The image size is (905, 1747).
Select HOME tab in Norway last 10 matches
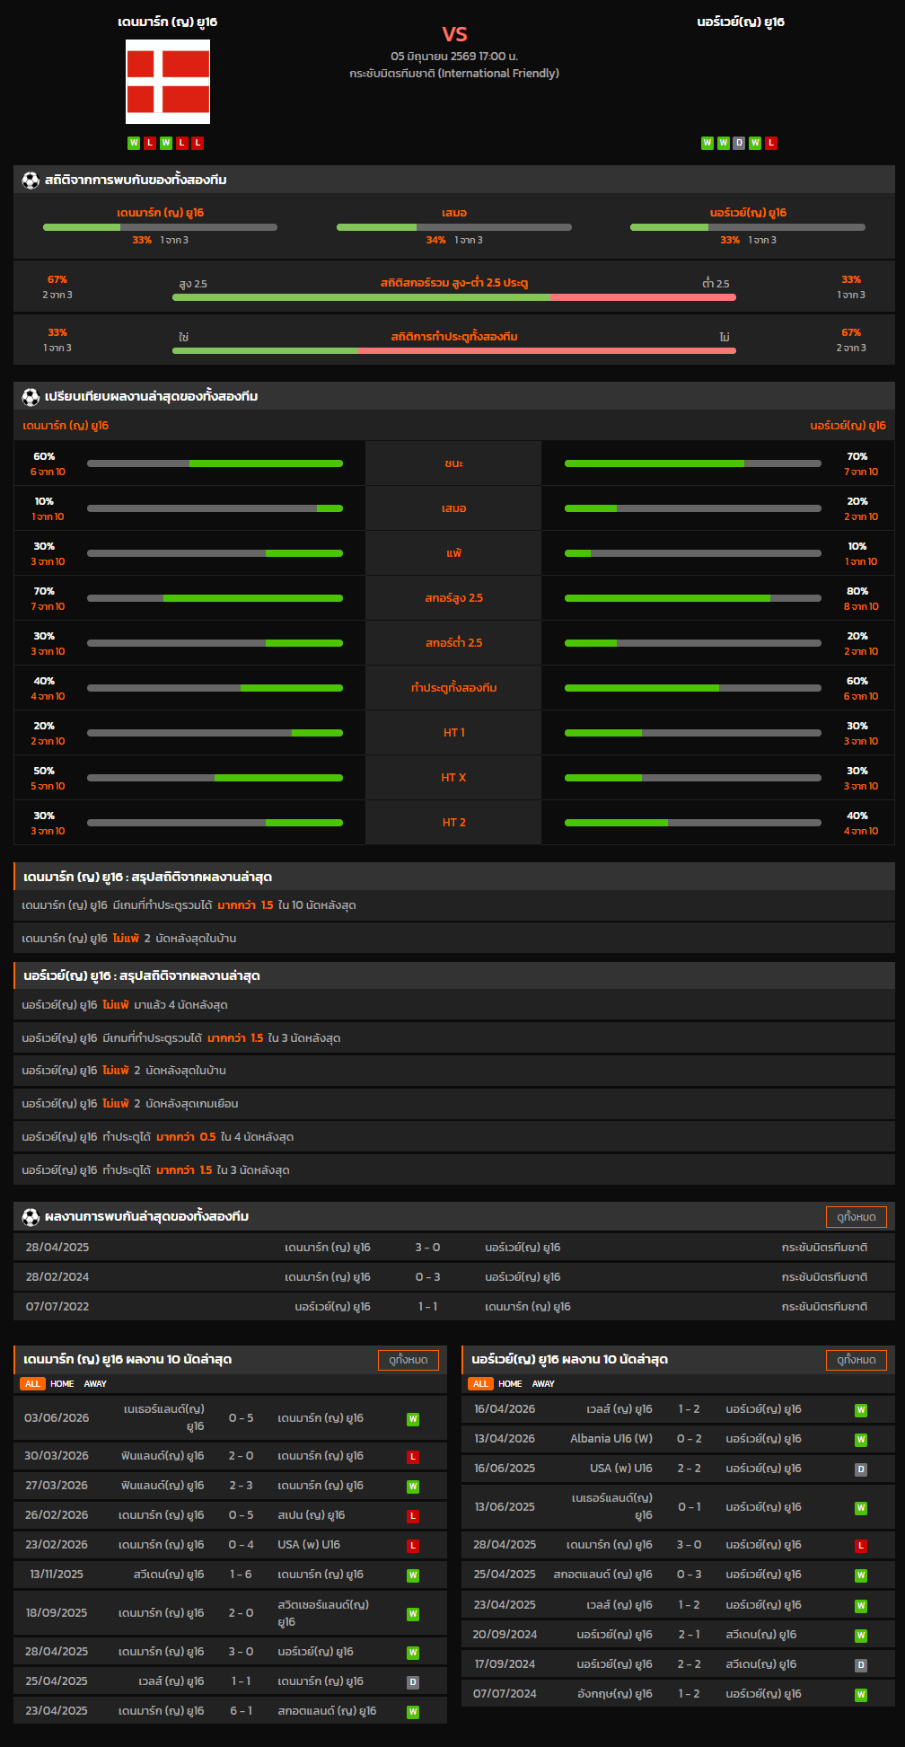point(510,1384)
